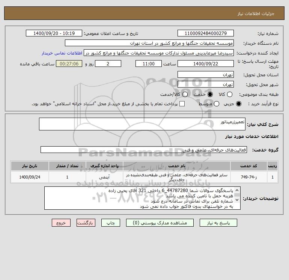The width and height of the screenshot is (289, 280).
Task: Click the بازگشت back button
Action: coord(86,223)
